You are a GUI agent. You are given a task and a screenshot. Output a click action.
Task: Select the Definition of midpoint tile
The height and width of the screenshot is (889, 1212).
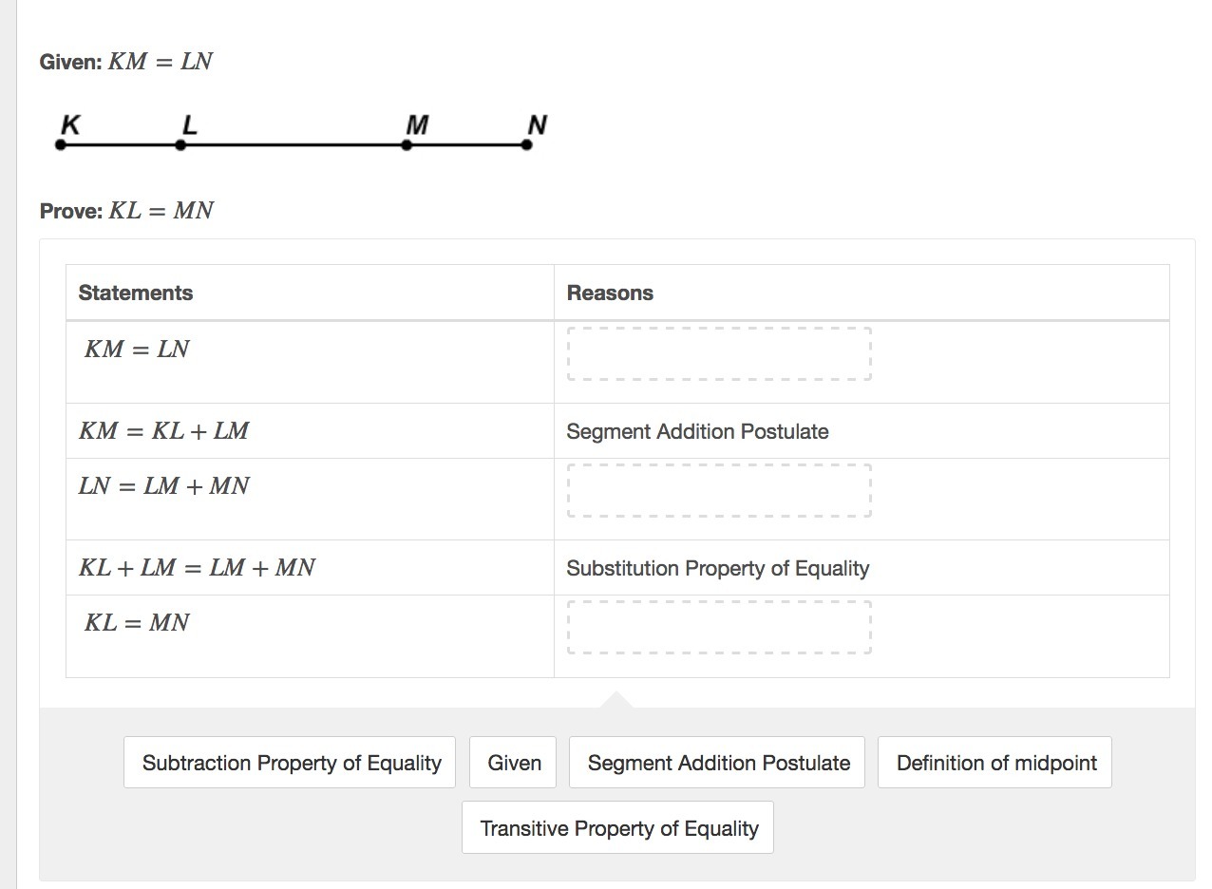point(994,763)
